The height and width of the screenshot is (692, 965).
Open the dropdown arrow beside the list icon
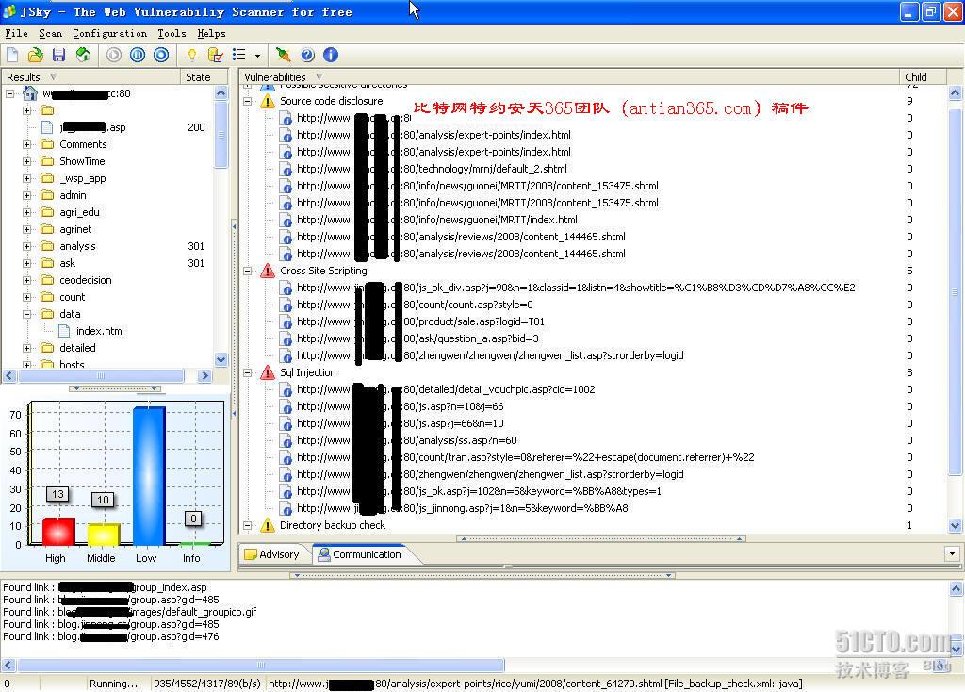click(257, 56)
